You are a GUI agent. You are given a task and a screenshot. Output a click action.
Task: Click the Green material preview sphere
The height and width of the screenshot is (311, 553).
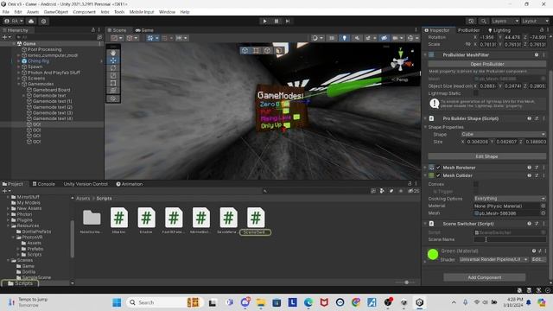(x=433, y=254)
